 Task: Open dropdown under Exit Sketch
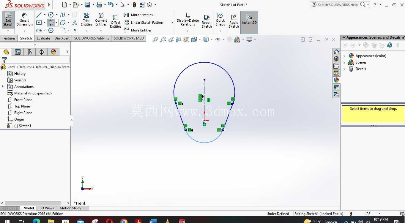8,31
